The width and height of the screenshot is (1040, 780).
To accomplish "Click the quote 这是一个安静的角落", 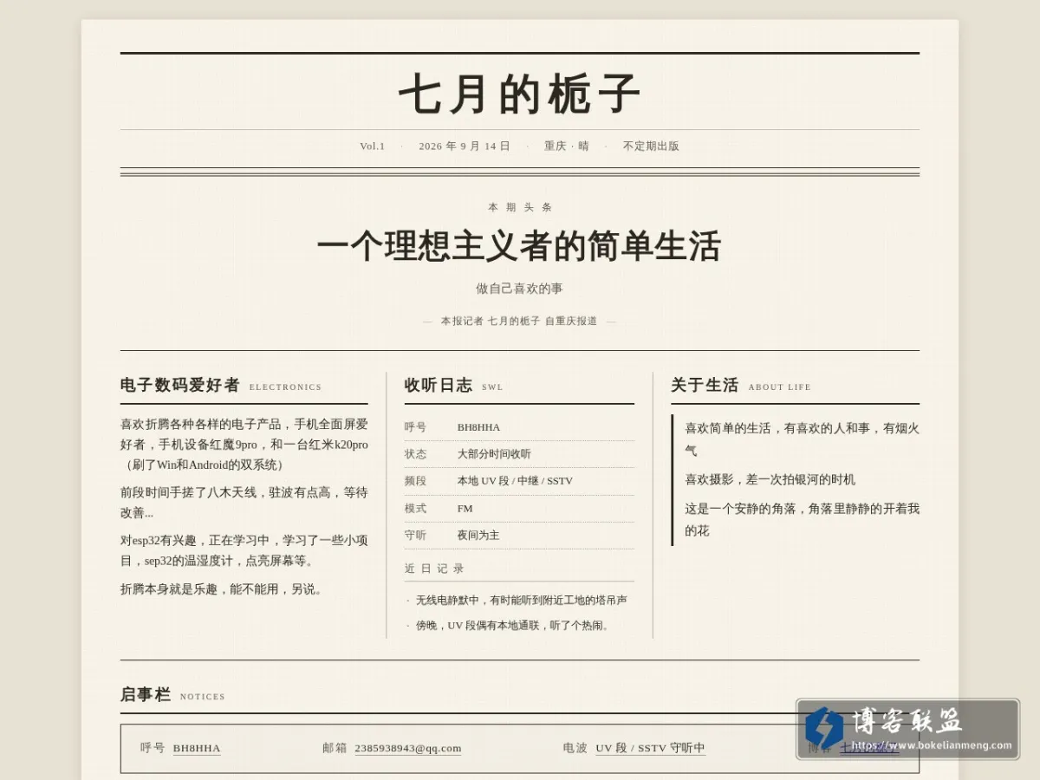I will [802, 519].
